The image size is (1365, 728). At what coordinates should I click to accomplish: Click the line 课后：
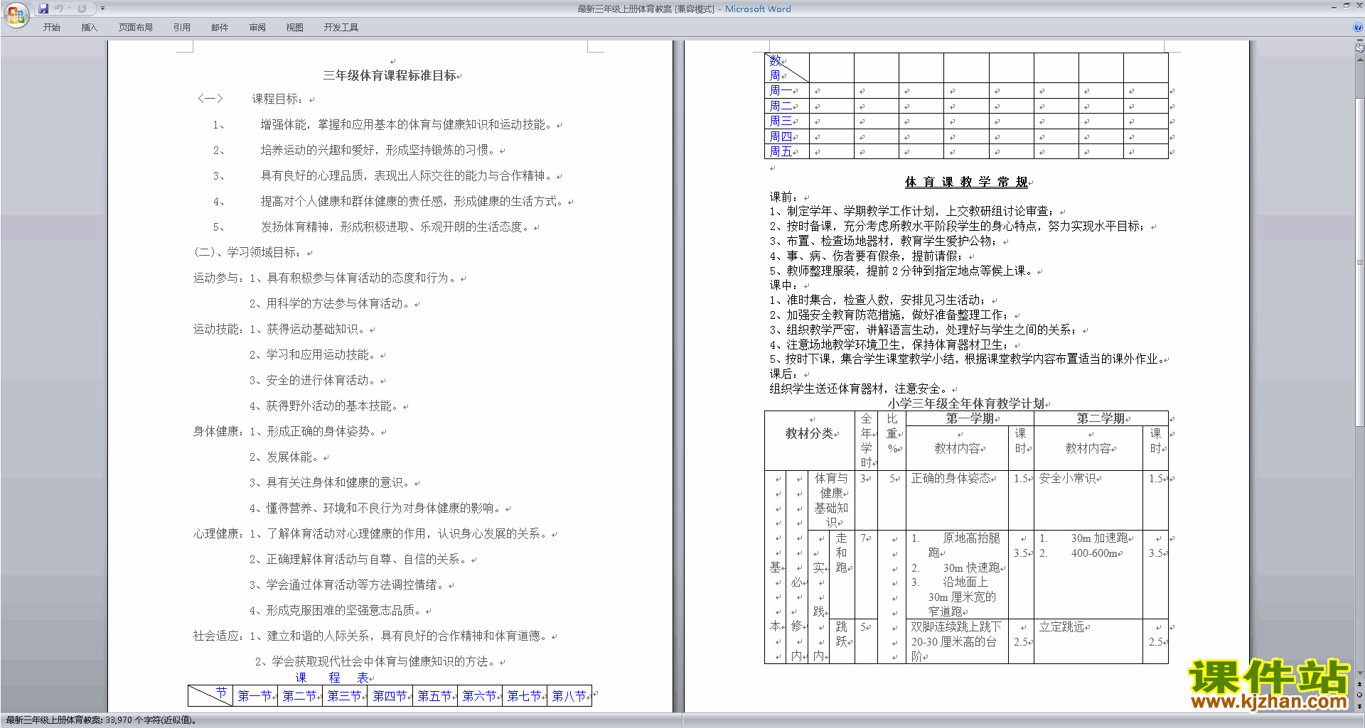tap(783, 374)
